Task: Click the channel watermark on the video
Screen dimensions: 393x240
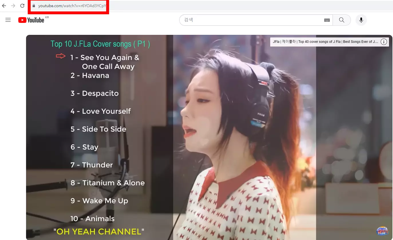Action: coord(382,231)
